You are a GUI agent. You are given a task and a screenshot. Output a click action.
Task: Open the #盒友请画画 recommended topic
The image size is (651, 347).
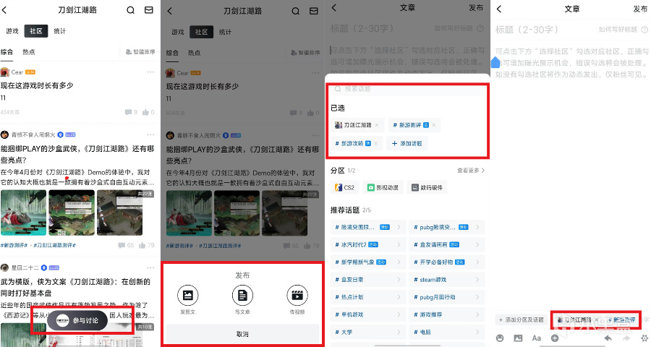click(447, 245)
